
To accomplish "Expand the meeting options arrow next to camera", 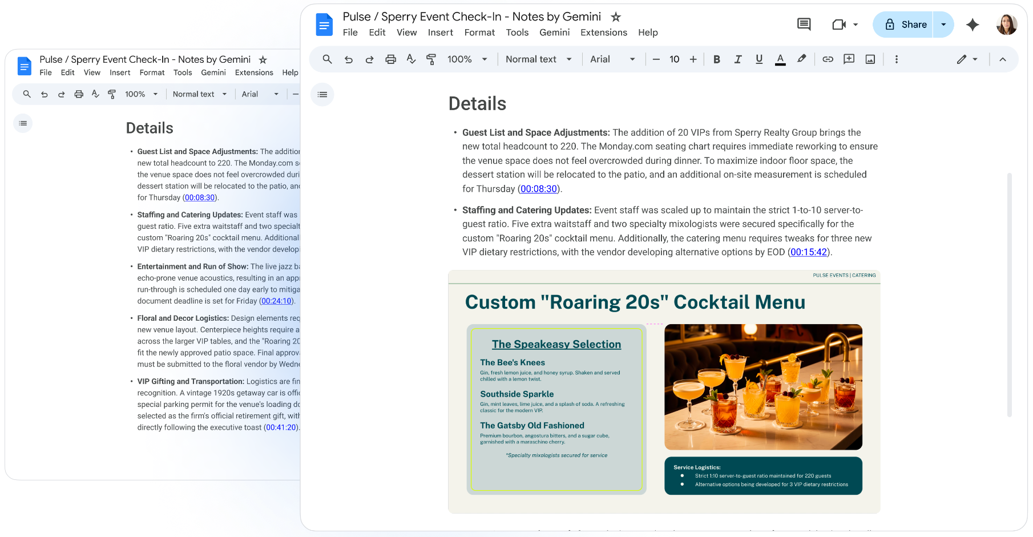I will [x=856, y=25].
